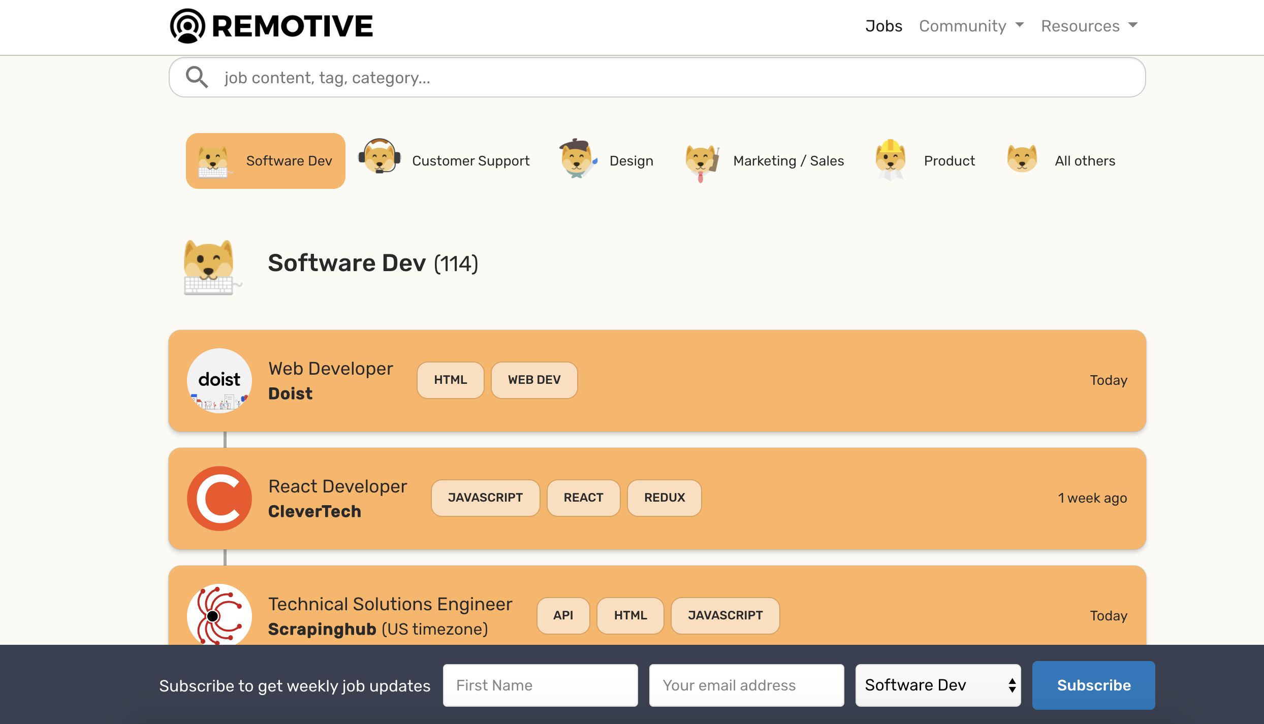Viewport: 1264px width, 724px height.
Task: Select the All others dog icon
Action: tap(1022, 159)
